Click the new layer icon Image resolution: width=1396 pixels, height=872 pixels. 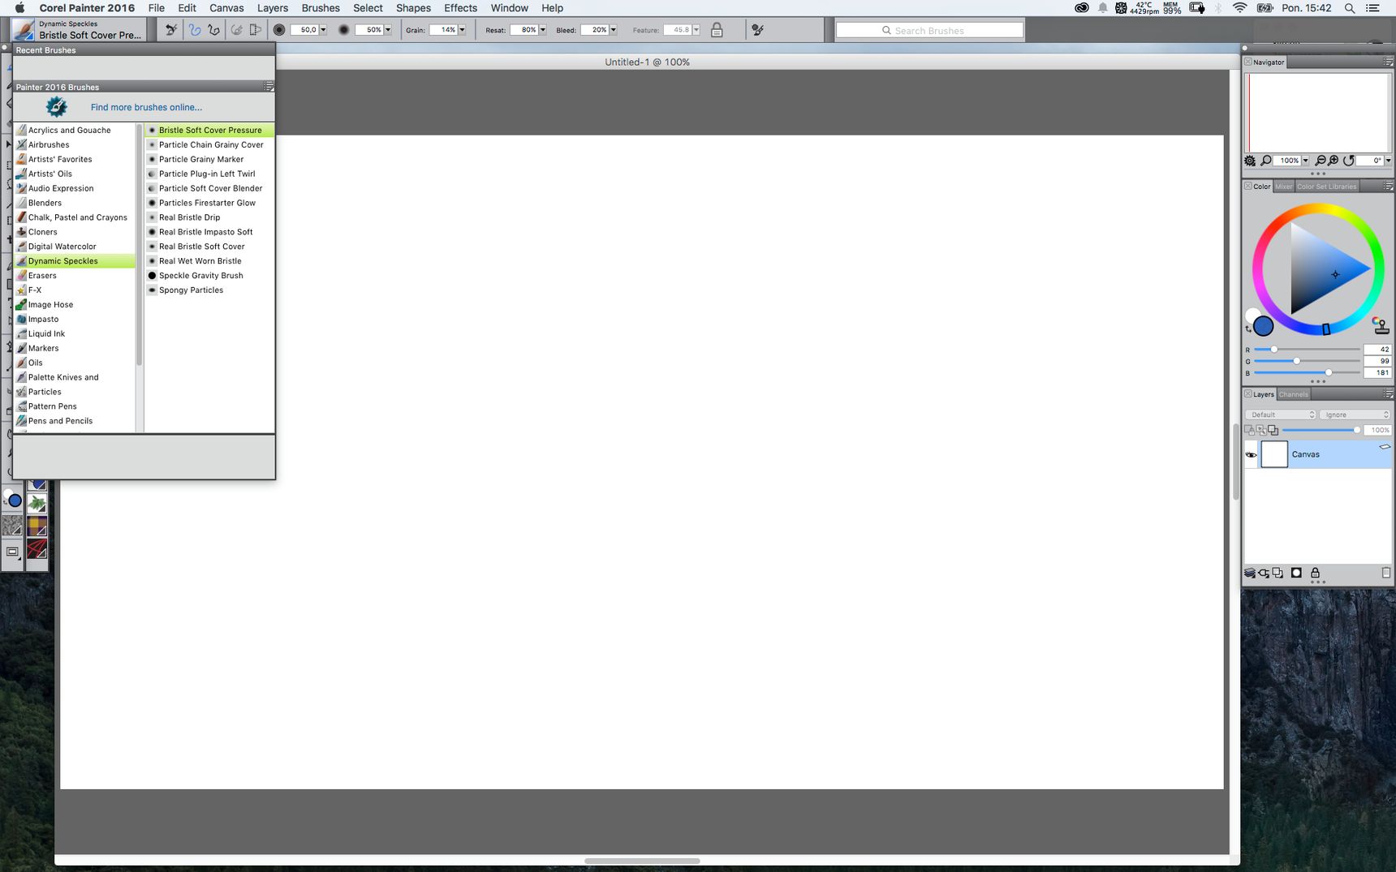click(x=1278, y=573)
